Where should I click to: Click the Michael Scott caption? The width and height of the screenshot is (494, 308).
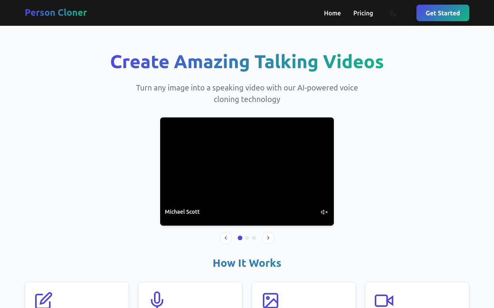pyautogui.click(x=182, y=212)
